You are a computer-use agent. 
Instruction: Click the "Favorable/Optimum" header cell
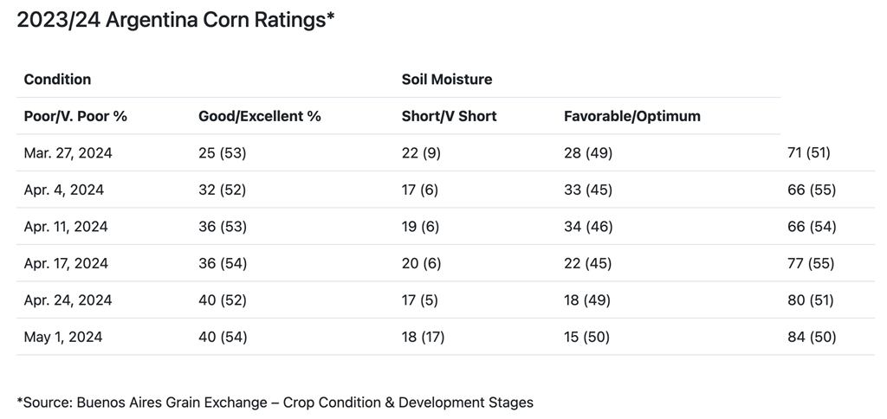click(632, 116)
